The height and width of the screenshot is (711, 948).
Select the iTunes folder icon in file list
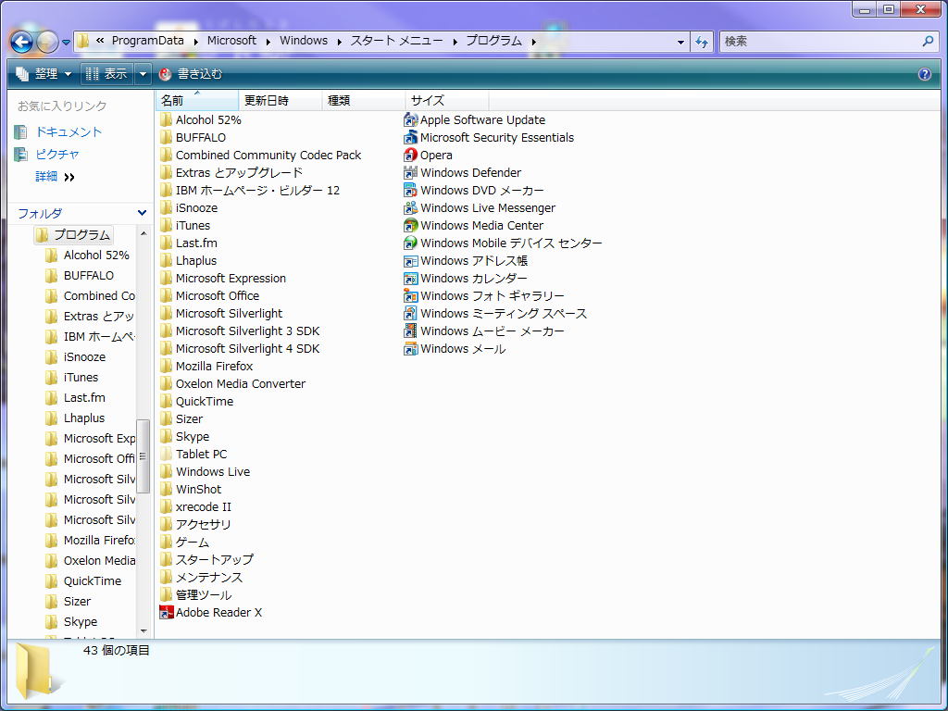click(x=167, y=225)
